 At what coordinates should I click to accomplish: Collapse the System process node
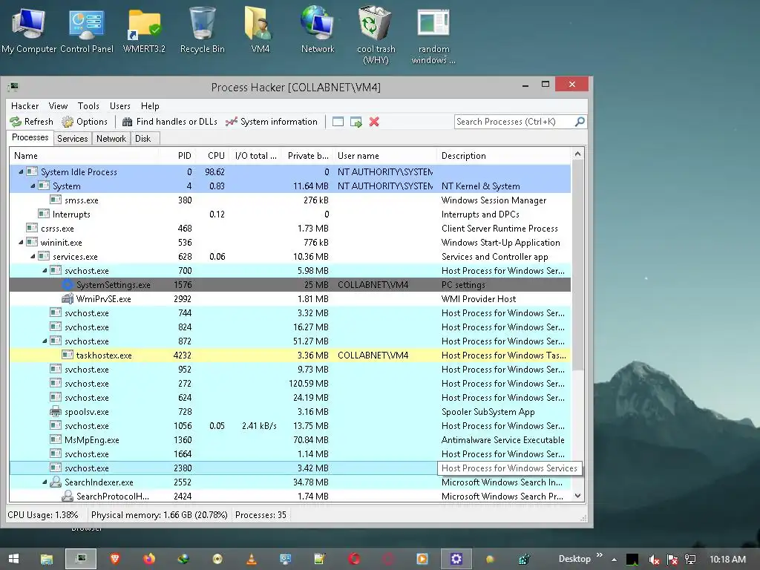[33, 186]
